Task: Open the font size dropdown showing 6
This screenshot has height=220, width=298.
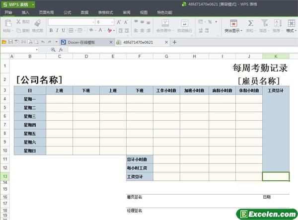Action: click(x=112, y=22)
